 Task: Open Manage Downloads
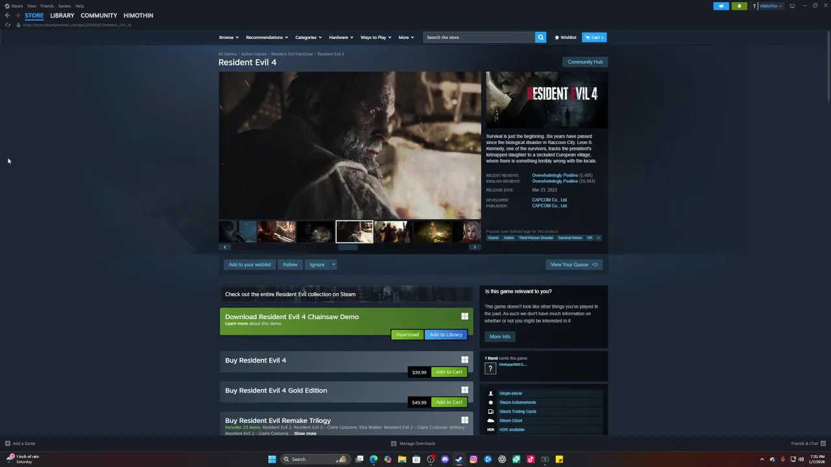(x=413, y=444)
